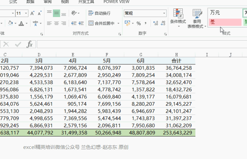Toggle middle vertical alignment
247x159 pixels.
(57, 13)
